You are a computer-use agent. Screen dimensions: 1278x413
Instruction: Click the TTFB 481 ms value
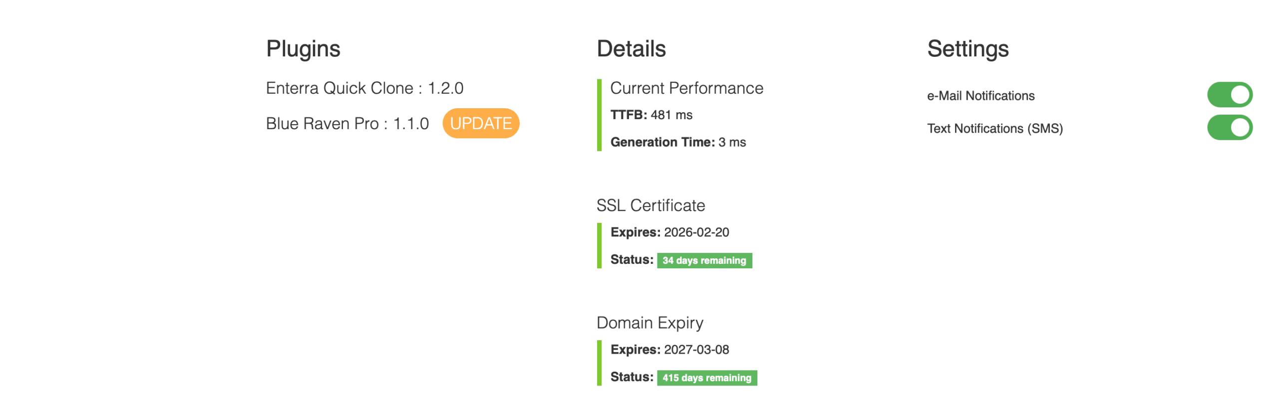pos(651,114)
